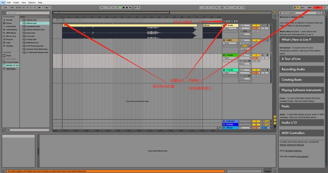Screen dimensions: 328x173
Task: Click 1 Audio track volume slider showing 0
Action: pos(256,28)
